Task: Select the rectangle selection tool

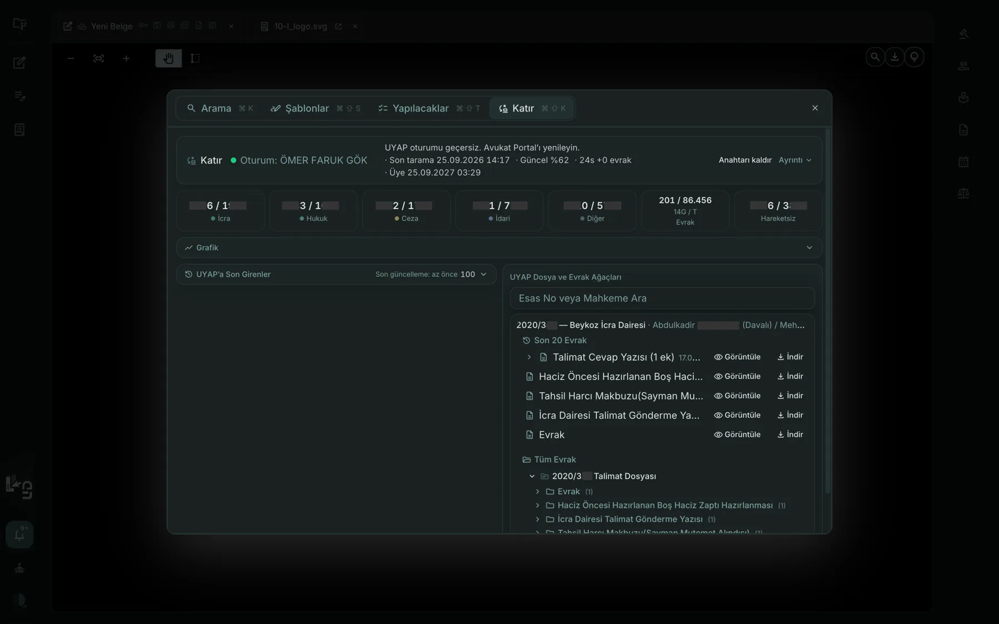Action: (x=195, y=58)
